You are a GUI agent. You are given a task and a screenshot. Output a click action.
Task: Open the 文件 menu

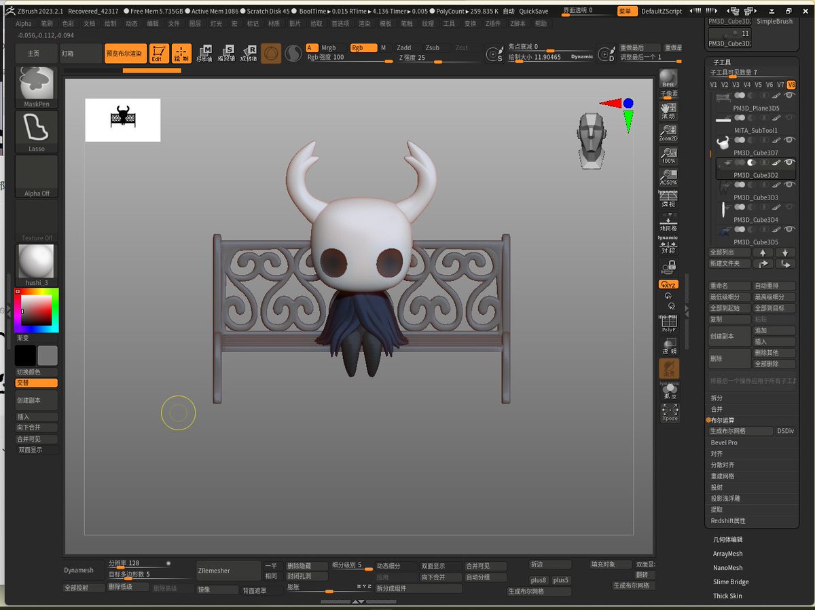tap(175, 23)
